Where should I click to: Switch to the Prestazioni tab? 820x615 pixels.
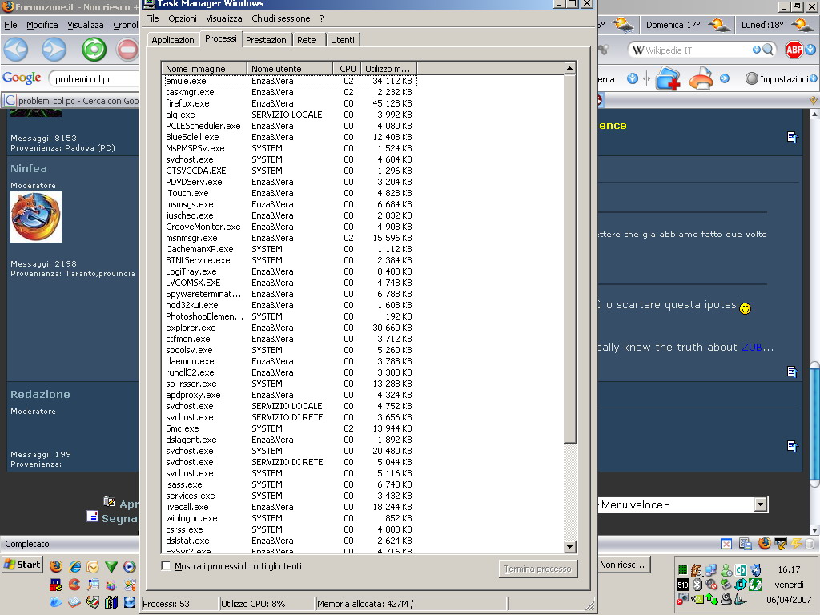[267, 40]
